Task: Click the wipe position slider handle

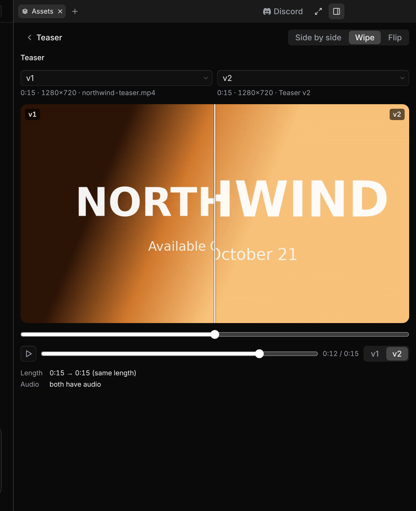Action: 215,334
